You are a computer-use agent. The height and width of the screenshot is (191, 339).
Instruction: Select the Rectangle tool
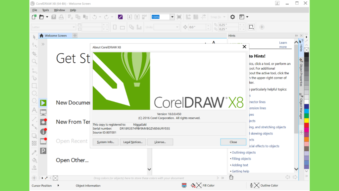(x=34, y=86)
